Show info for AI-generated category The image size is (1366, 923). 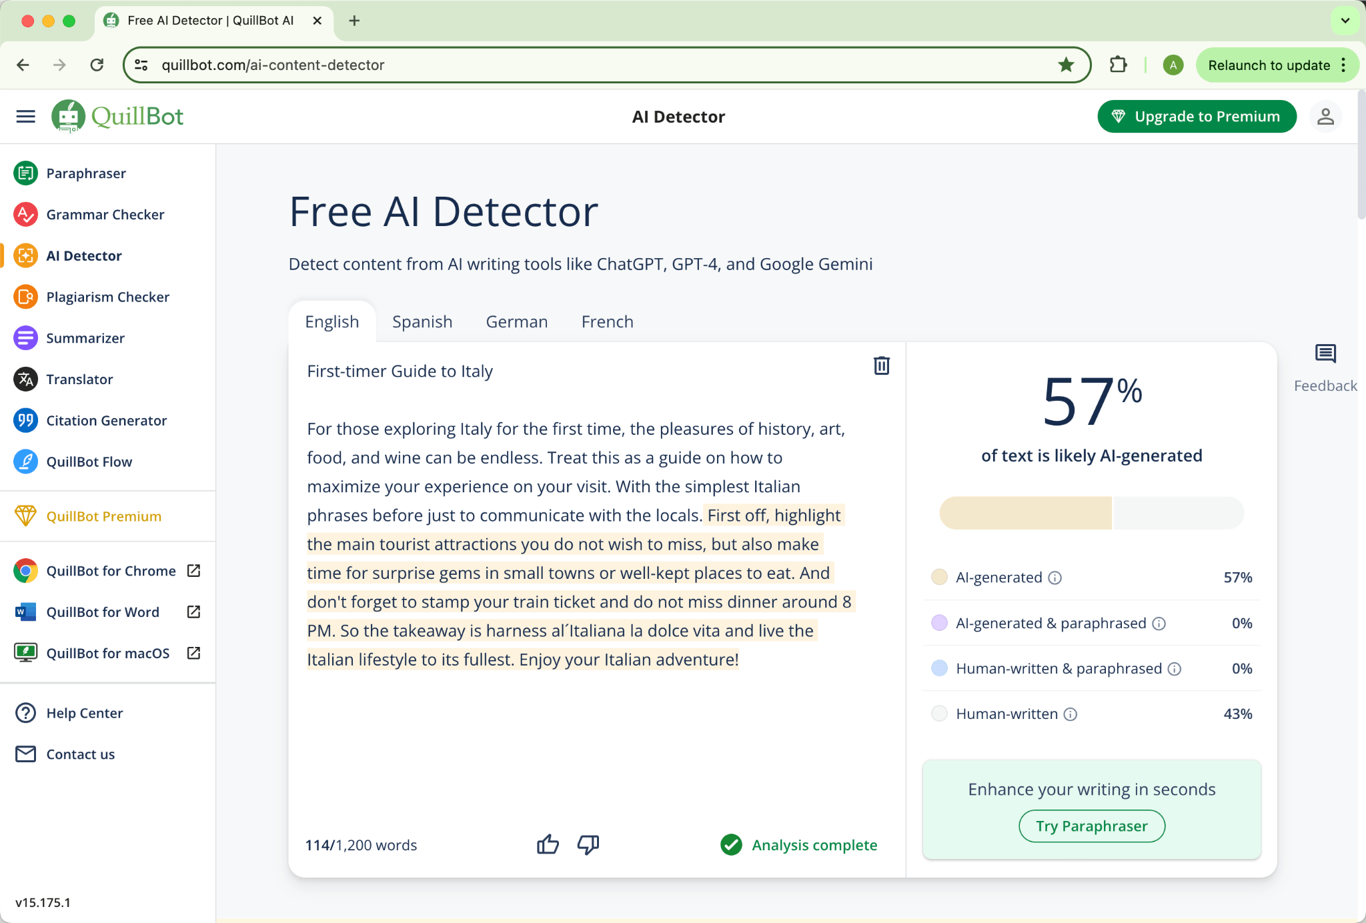[1055, 578]
